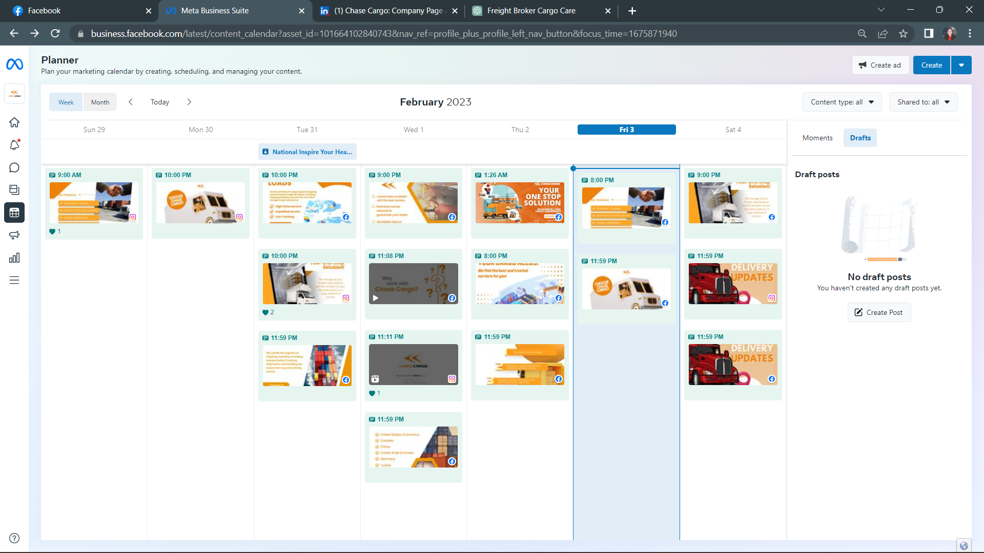The image size is (984, 553).
Task: Open browser zoom magnifier icon
Action: [862, 33]
